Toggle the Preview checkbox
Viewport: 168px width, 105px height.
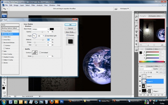pos(67,35)
